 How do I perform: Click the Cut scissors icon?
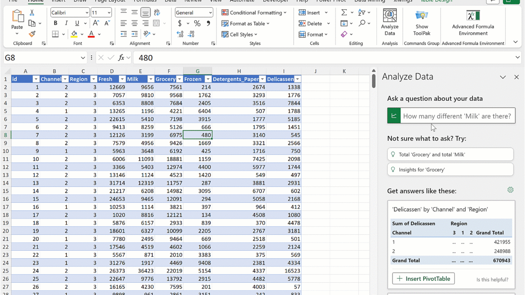click(32, 13)
